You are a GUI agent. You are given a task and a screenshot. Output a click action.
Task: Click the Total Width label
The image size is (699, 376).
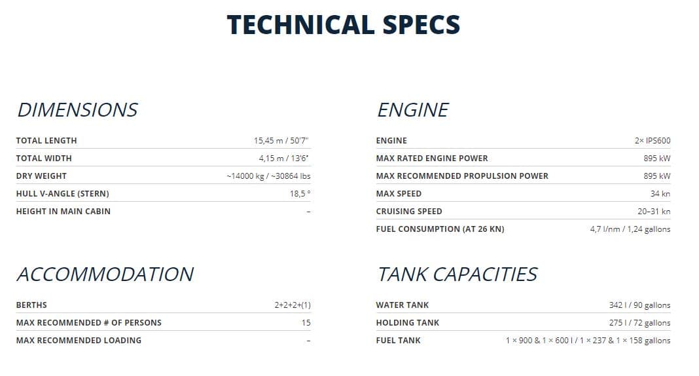44,159
